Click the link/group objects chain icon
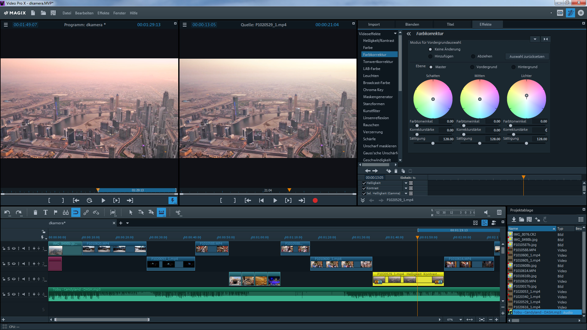 pos(86,212)
